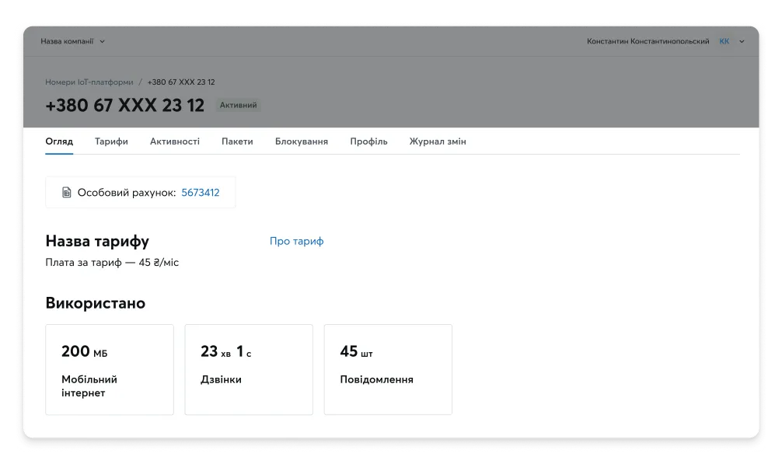Image resolution: width=782 pixels, height=464 pixels.
Task: Click the user name Константин Константинопольский
Action: pyautogui.click(x=648, y=41)
